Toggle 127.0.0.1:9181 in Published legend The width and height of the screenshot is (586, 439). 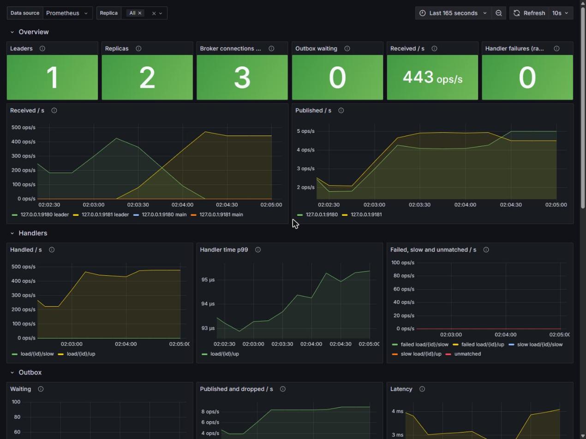click(x=366, y=214)
